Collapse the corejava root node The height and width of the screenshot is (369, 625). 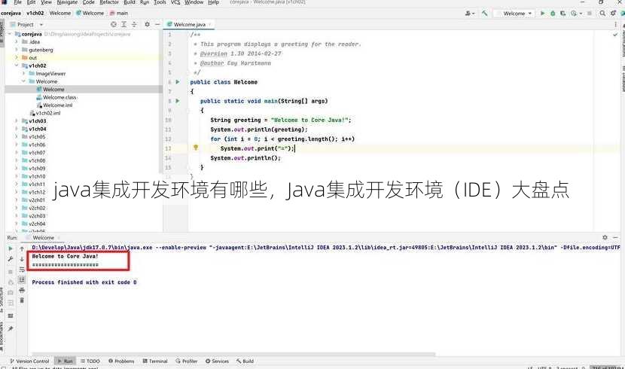click(10, 34)
